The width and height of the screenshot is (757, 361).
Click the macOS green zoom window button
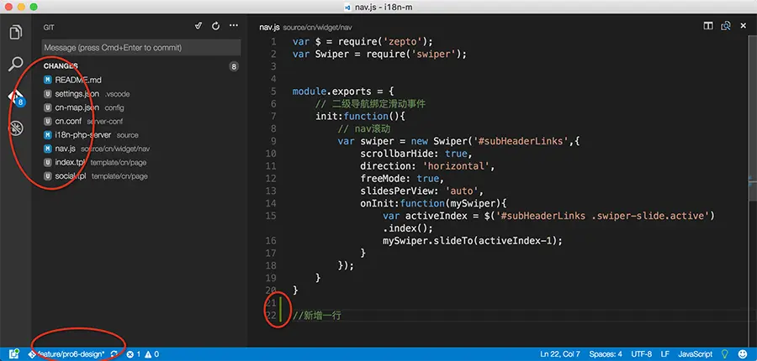[34, 7]
